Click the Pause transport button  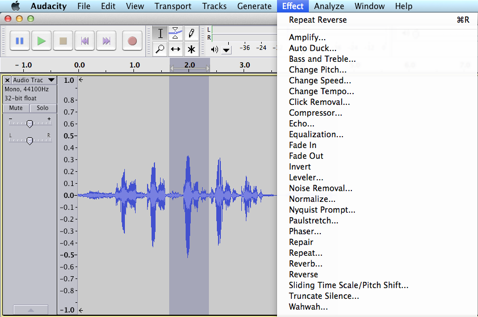click(20, 40)
